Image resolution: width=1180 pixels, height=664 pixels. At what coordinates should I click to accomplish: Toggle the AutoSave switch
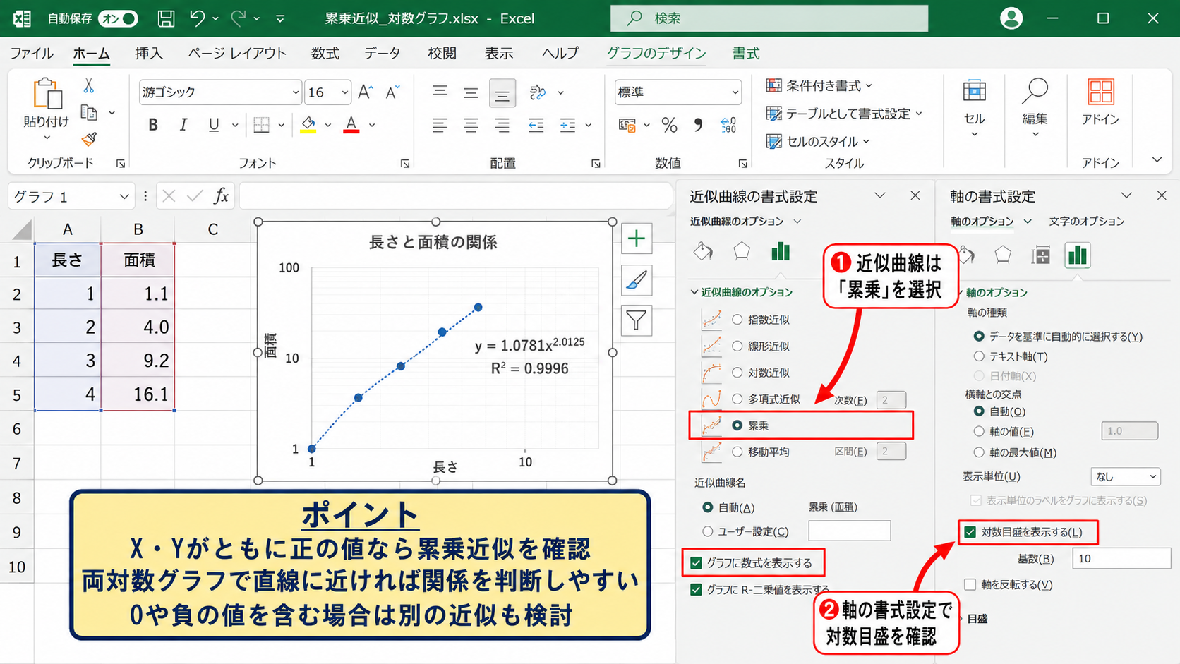118,18
